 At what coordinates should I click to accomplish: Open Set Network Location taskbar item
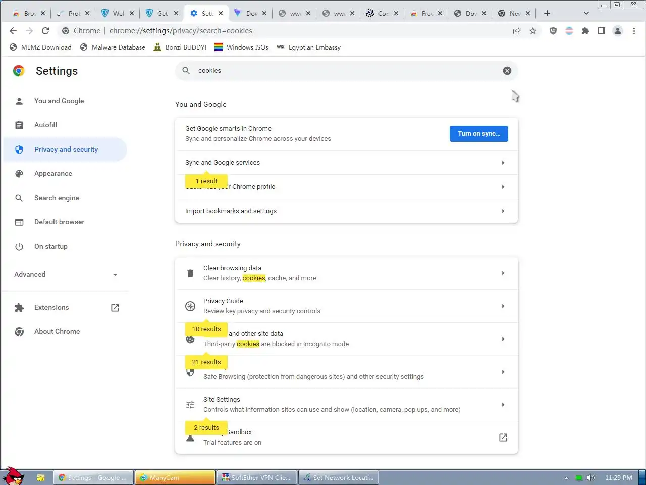[339, 478]
